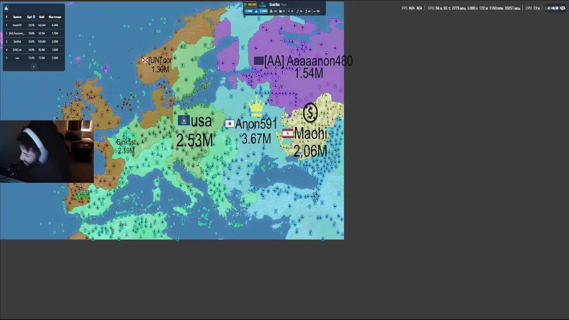Image resolution: width=569 pixels, height=320 pixels.
Task: Click the port anchor count icon 23
Action: tap(290, 11)
